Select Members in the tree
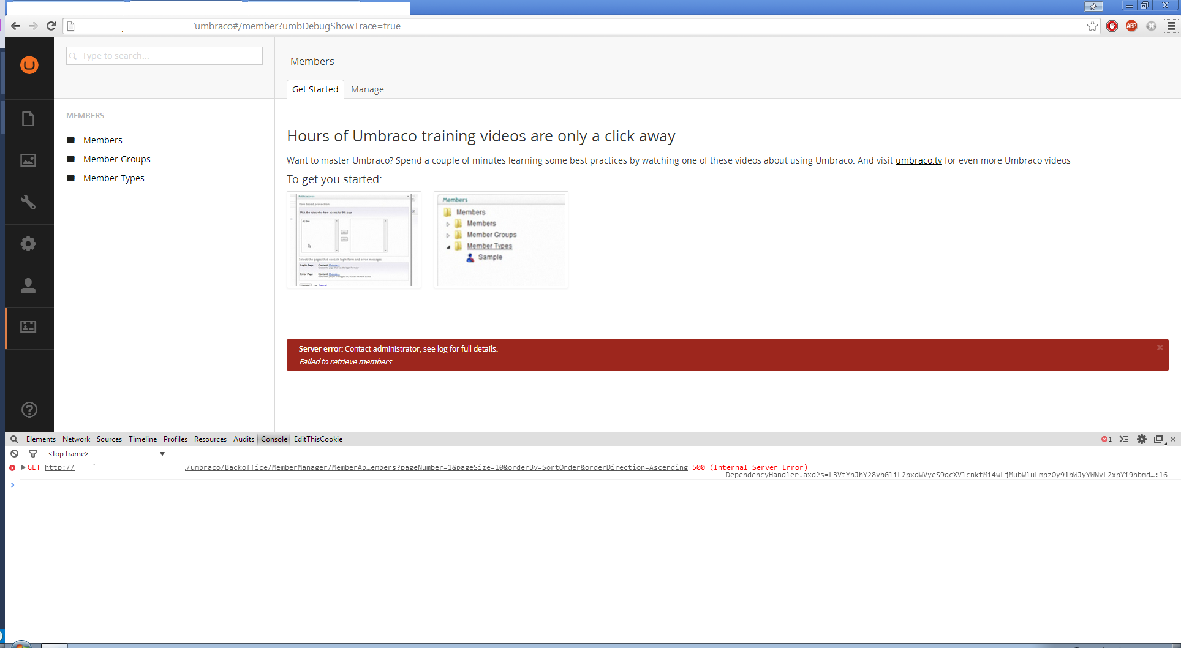 coord(103,140)
